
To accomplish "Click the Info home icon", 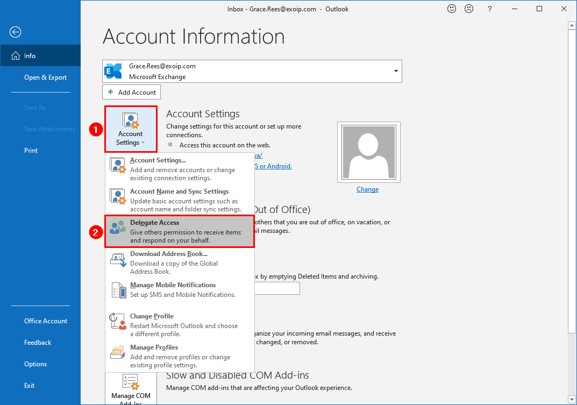I will coord(16,55).
